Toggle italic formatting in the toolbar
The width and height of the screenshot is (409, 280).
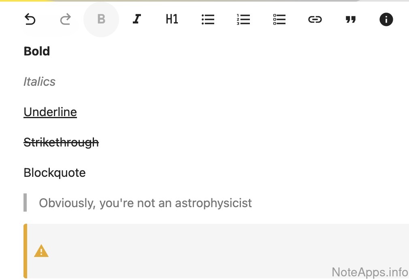[x=137, y=19]
